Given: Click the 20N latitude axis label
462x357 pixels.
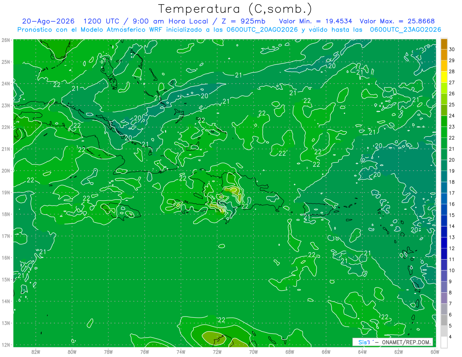Looking at the screenshot, I should click(6, 171).
